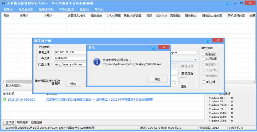
Task: Click the app monitor icon in main title bar
Action: (4, 4)
